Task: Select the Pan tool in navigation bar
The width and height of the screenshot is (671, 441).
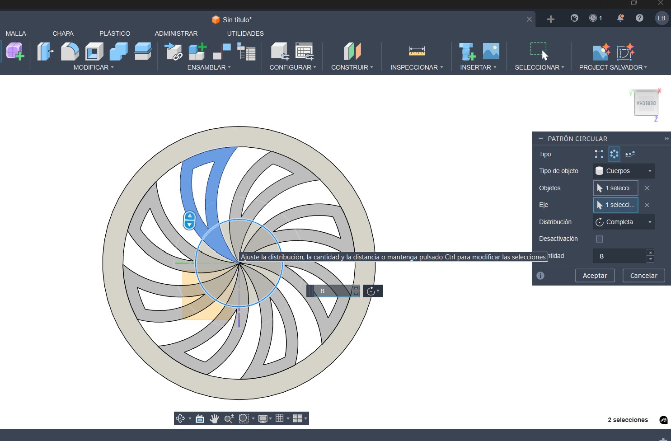Action: (214, 418)
